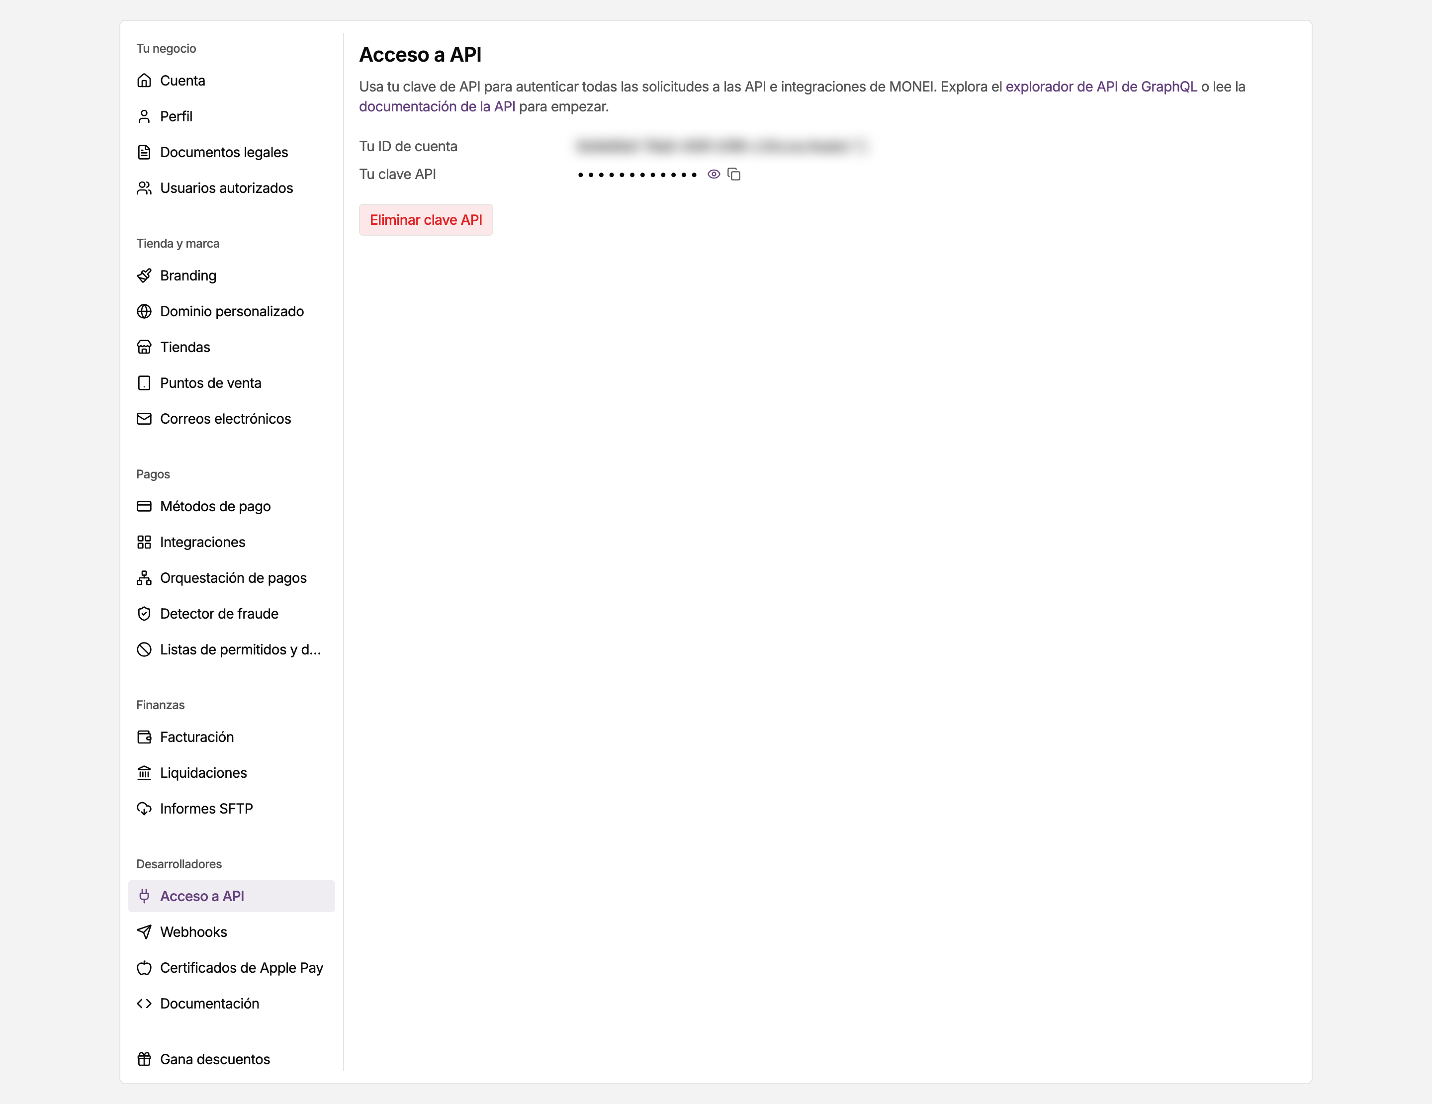Click the Webhooks paper plane icon

[144, 932]
